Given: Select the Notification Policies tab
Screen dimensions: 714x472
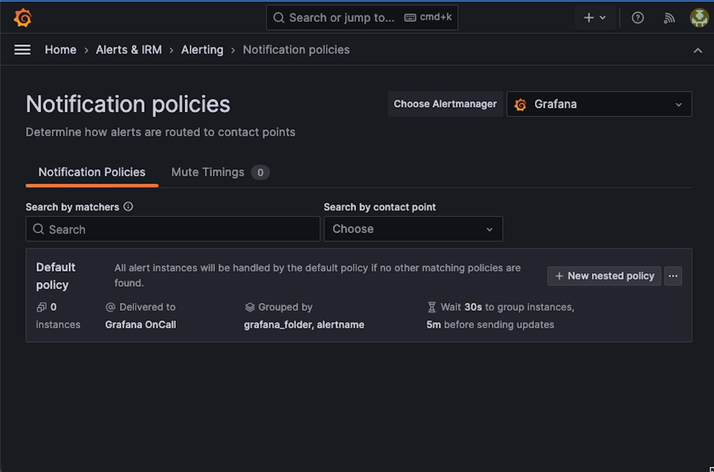Looking at the screenshot, I should coord(92,172).
